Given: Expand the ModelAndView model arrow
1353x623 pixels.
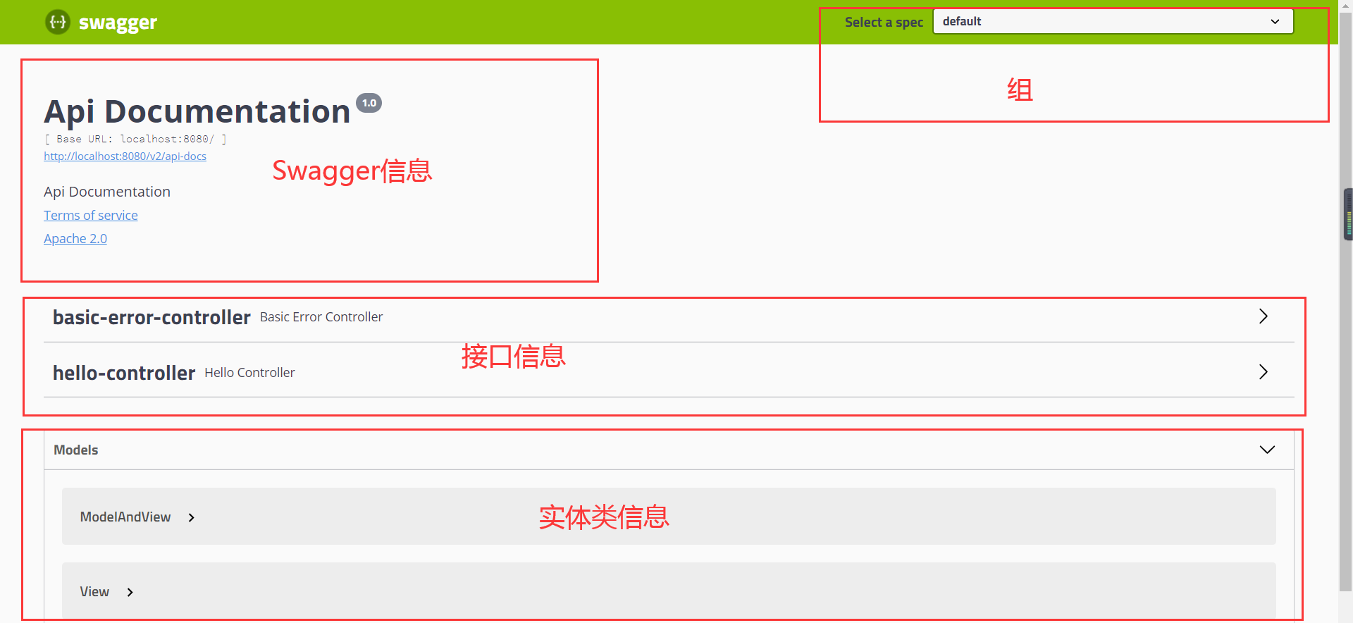Looking at the screenshot, I should click(x=191, y=517).
